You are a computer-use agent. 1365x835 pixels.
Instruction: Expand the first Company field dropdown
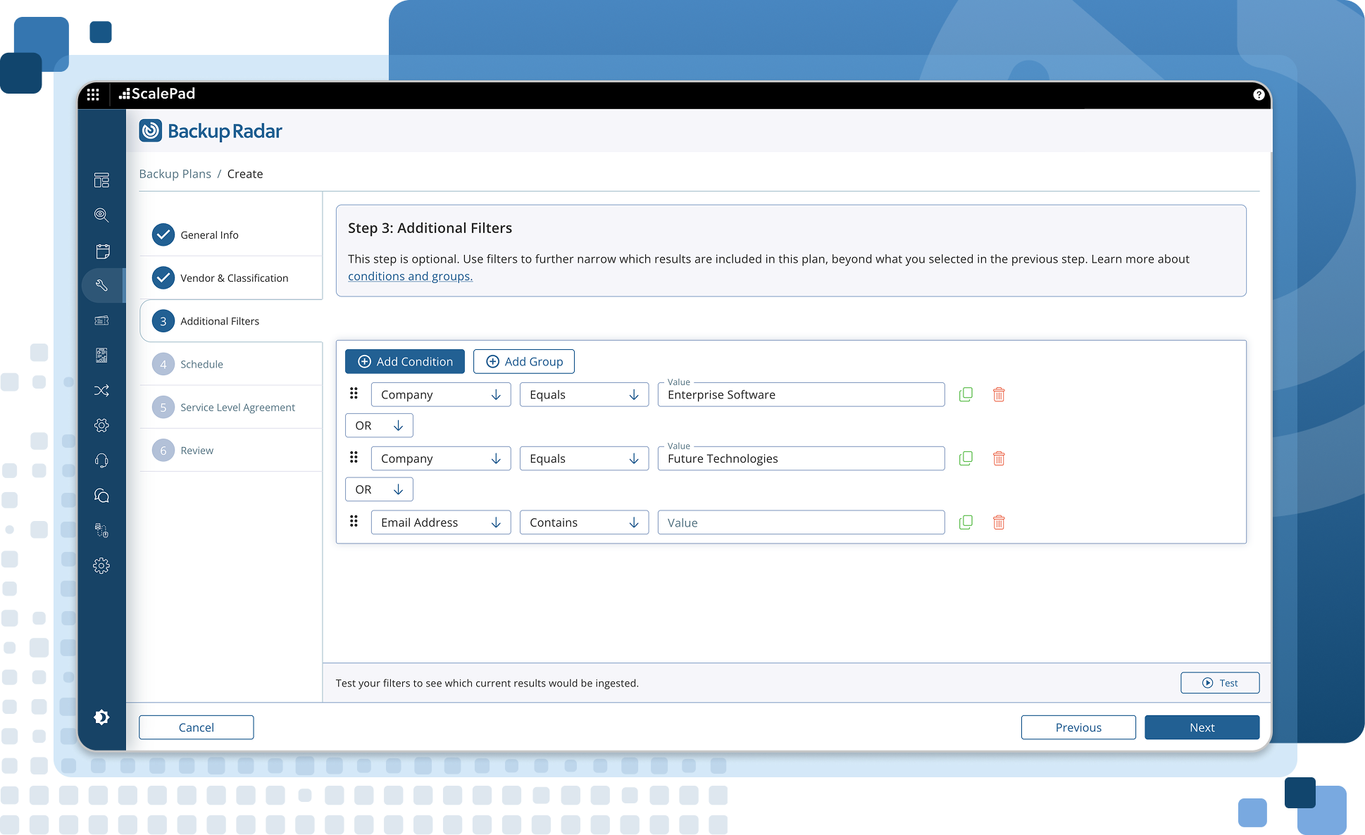click(x=440, y=395)
